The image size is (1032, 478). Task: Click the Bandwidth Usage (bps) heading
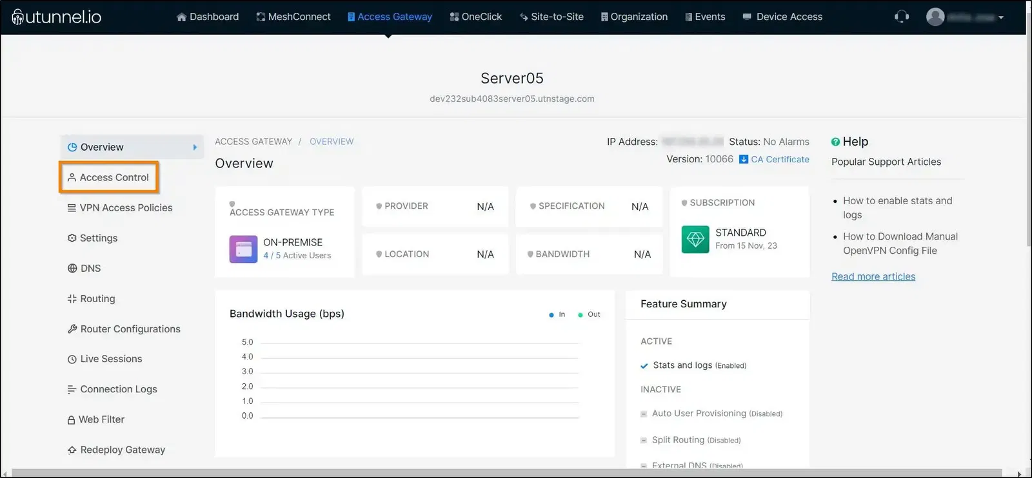point(287,314)
